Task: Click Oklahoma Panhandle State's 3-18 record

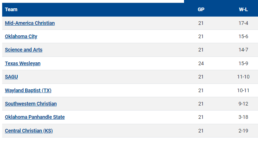Action: tap(243, 117)
